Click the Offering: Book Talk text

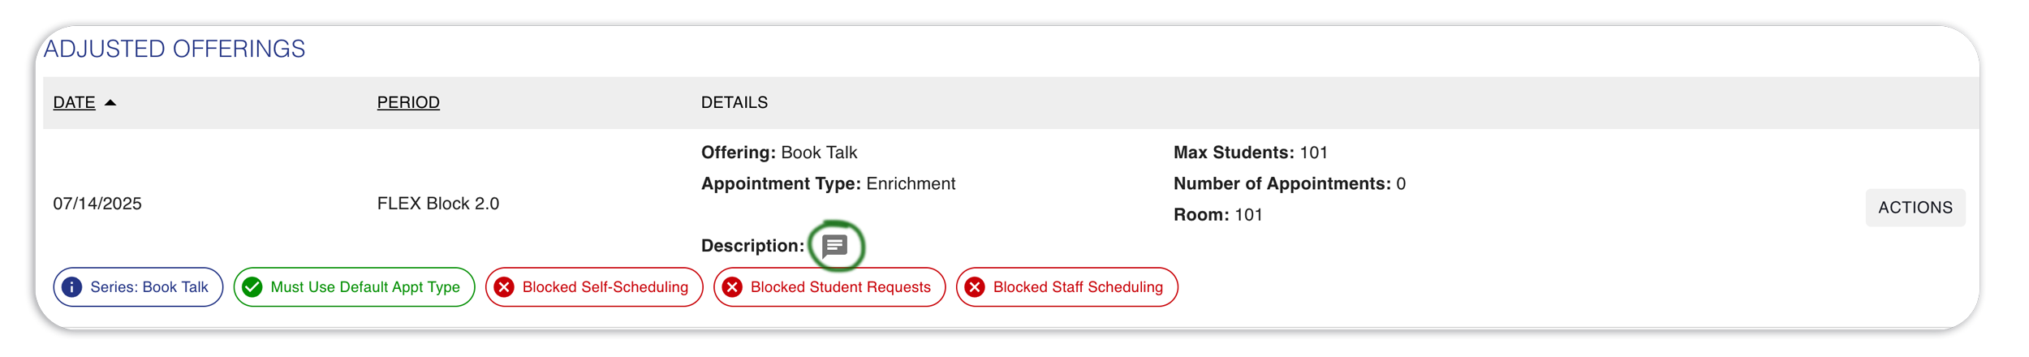[x=779, y=153]
